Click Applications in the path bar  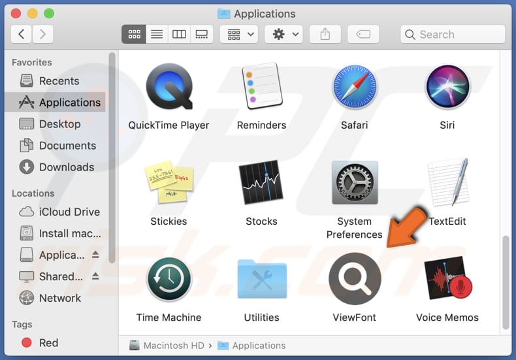click(251, 346)
